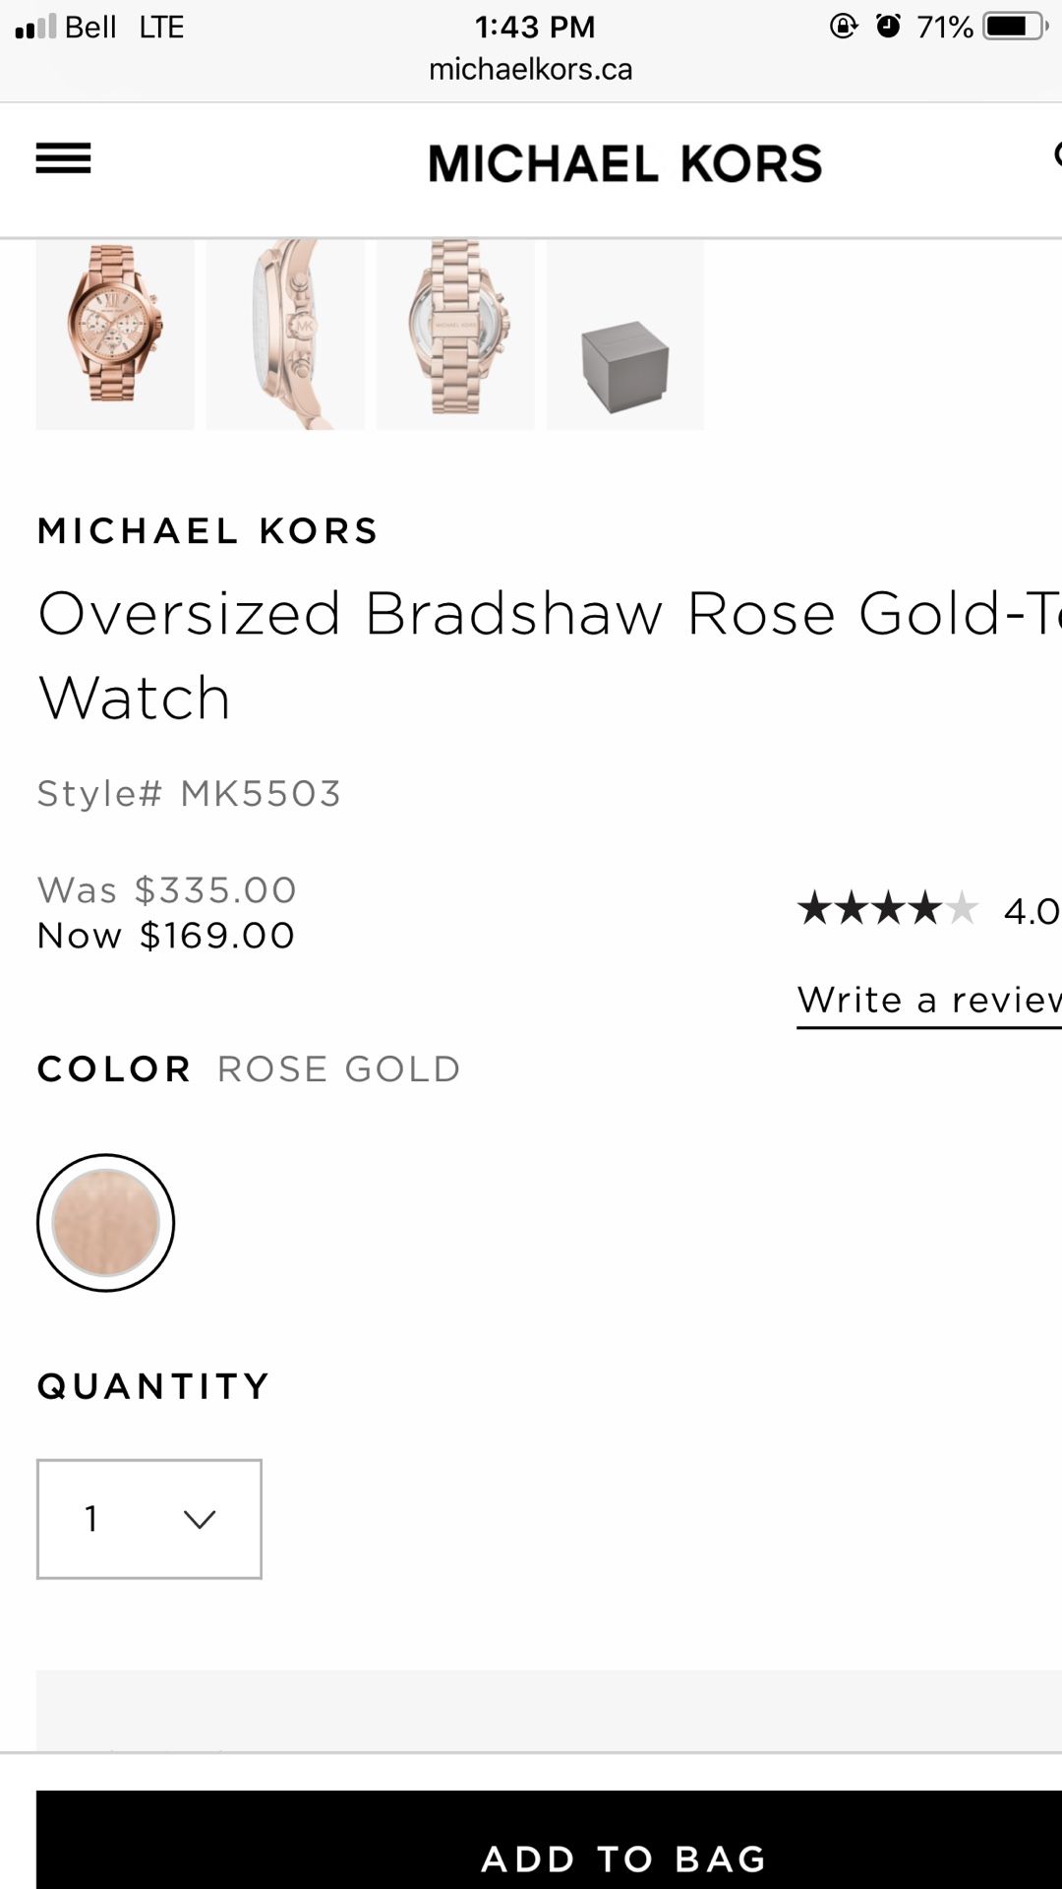
Task: Tap the search icon in header
Action: [1056, 154]
